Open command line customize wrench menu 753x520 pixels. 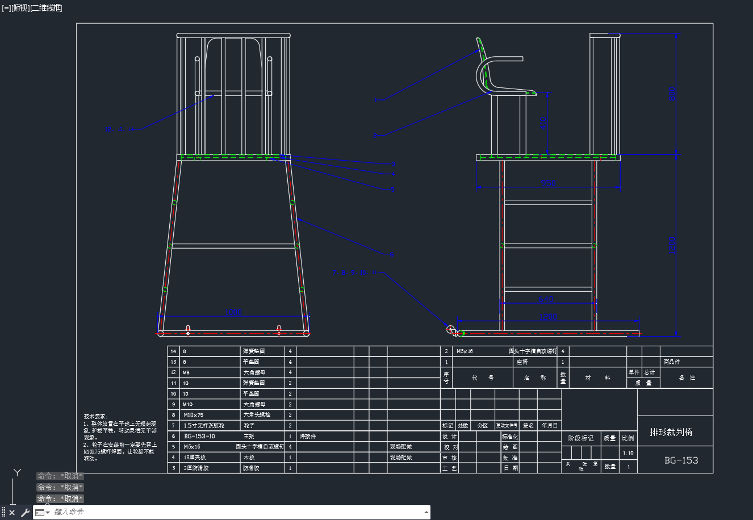tap(24, 513)
